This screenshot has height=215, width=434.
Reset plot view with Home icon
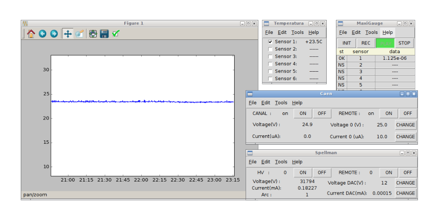(x=31, y=34)
